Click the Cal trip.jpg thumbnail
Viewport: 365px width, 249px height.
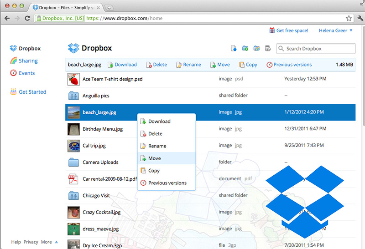click(73, 146)
